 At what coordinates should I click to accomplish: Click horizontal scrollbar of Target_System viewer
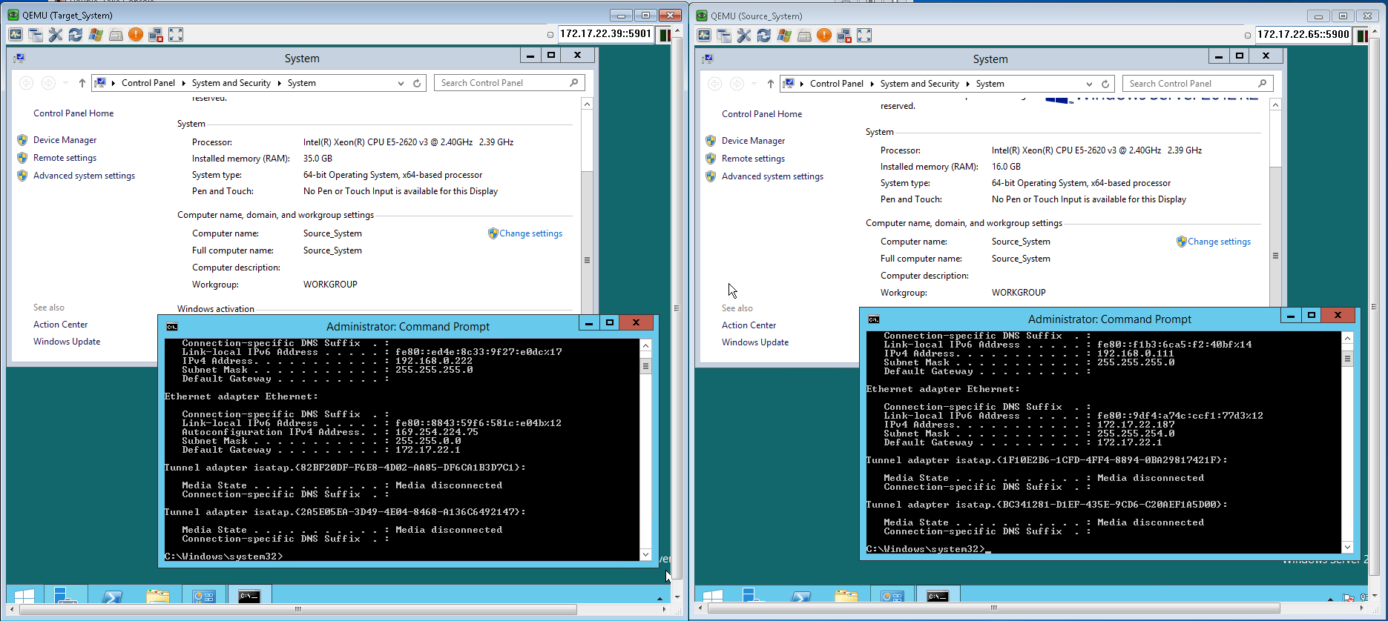click(x=298, y=610)
